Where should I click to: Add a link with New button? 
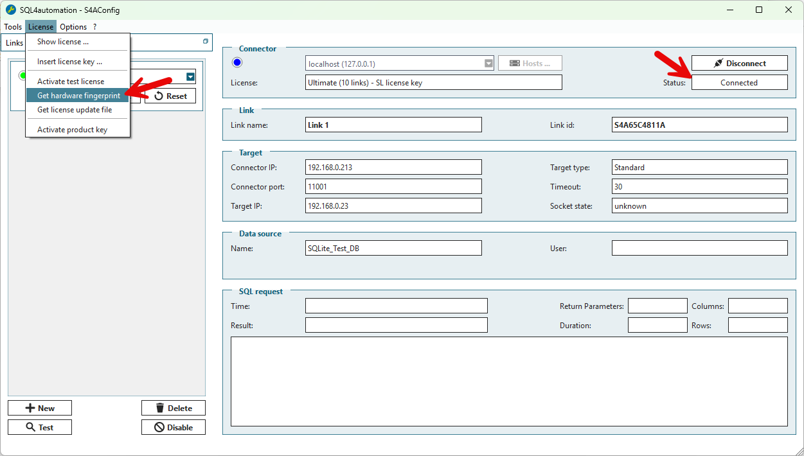40,408
